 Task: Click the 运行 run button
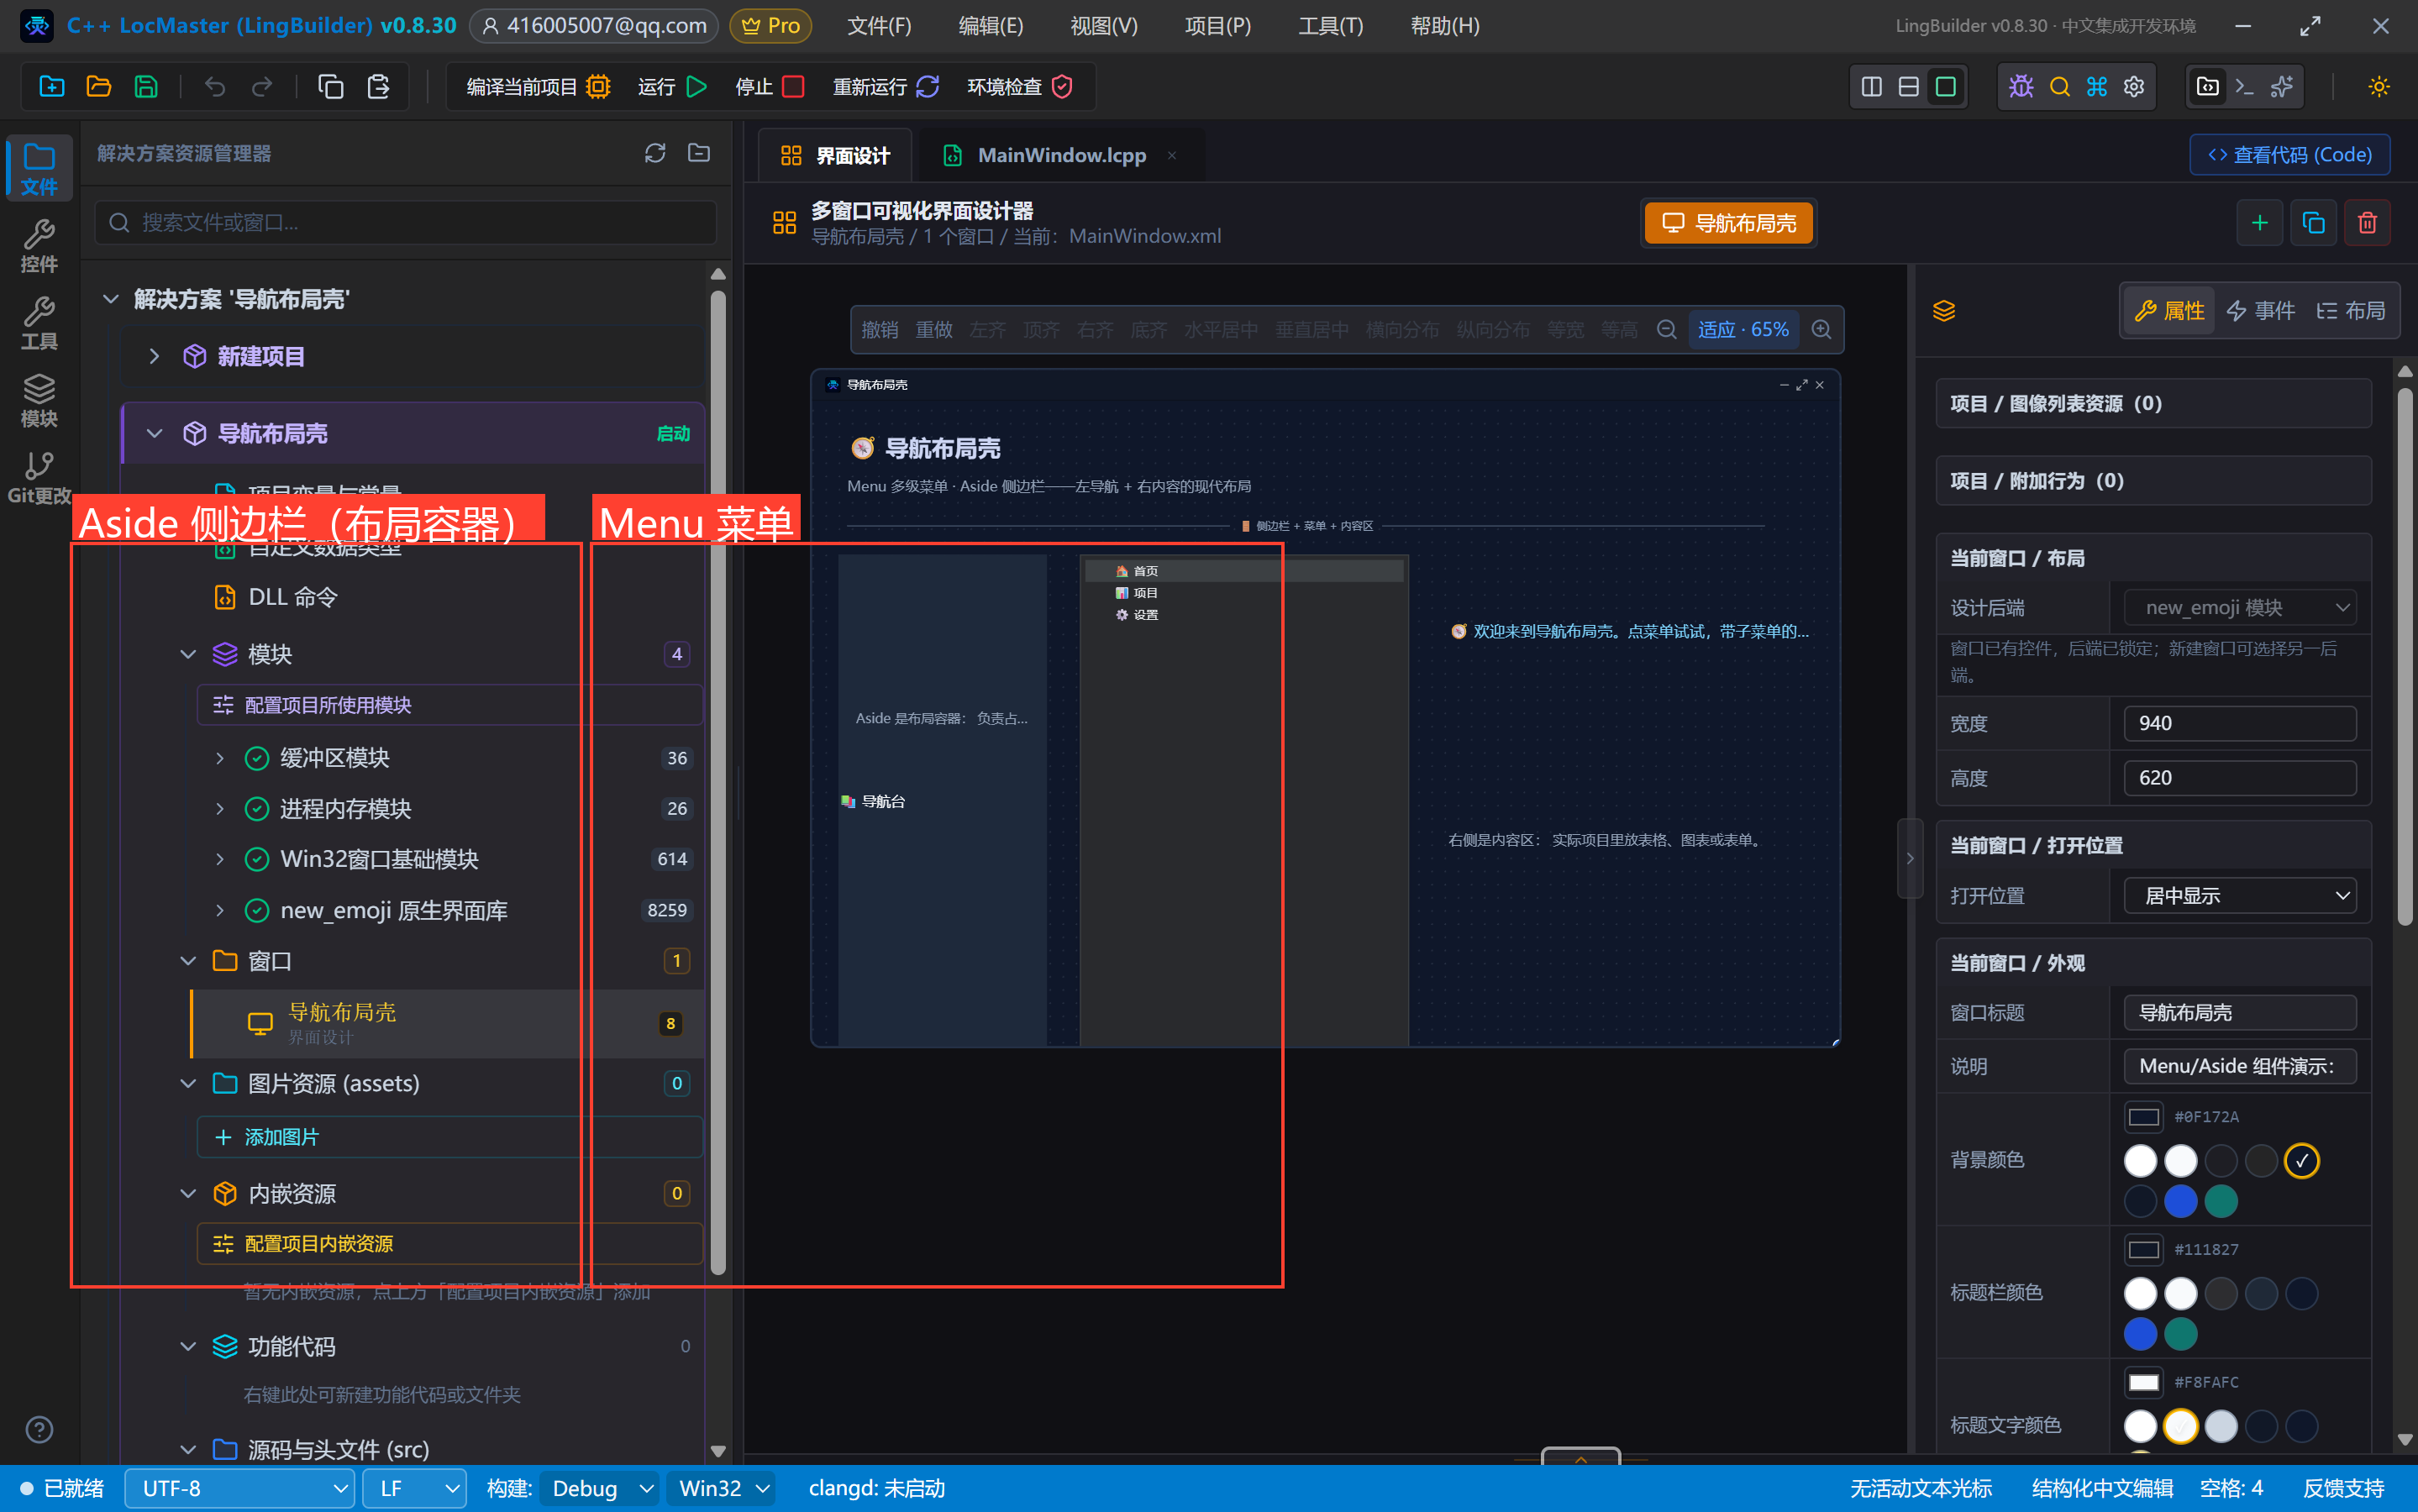672,87
